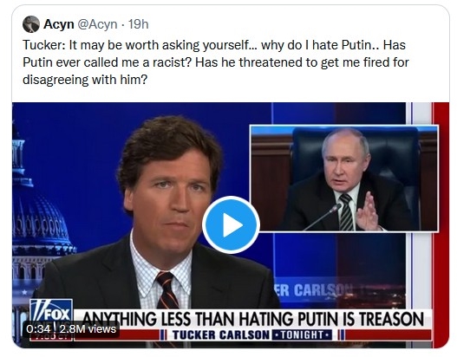Click 'disagreeing with him?' in tweet text
457x357 pixels.
[x=85, y=80]
